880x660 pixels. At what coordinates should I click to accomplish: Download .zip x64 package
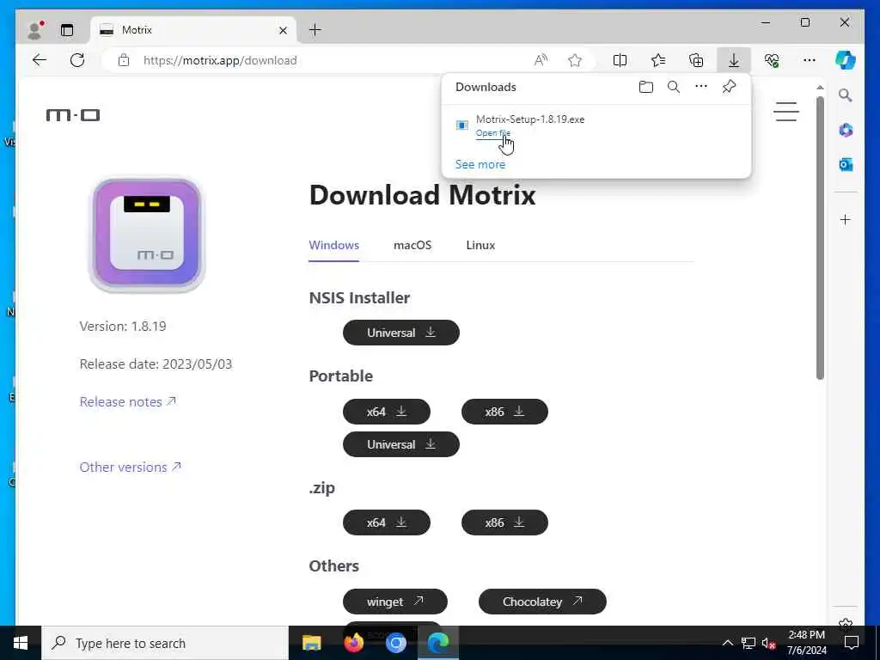(387, 522)
